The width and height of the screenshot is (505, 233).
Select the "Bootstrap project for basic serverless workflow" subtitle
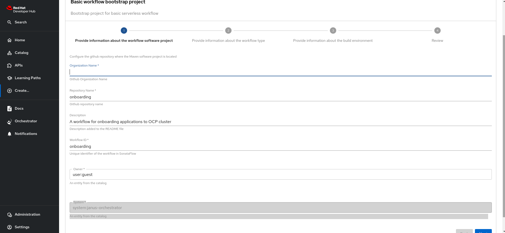pos(114,13)
